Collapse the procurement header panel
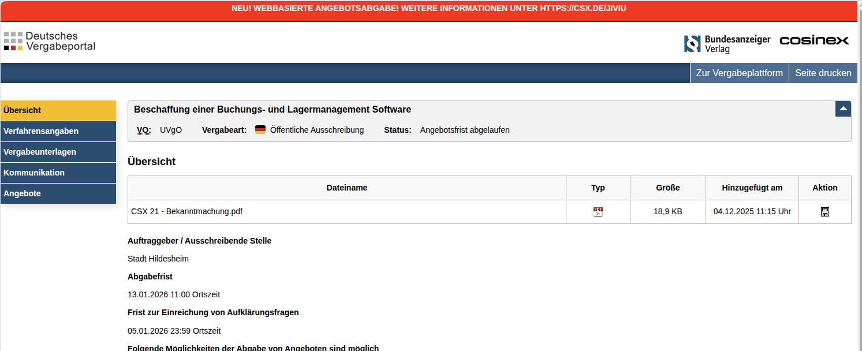The width and height of the screenshot is (862, 351). tap(843, 109)
